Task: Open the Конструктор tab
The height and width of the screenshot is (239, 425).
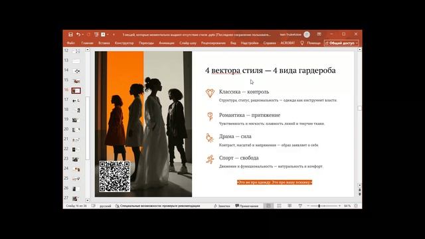Action: point(124,43)
